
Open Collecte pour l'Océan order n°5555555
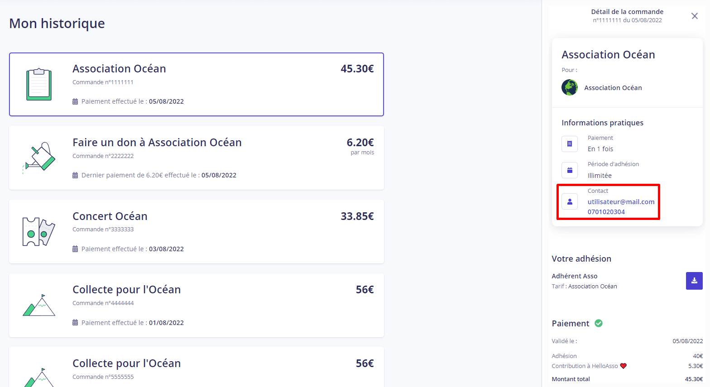click(x=197, y=367)
